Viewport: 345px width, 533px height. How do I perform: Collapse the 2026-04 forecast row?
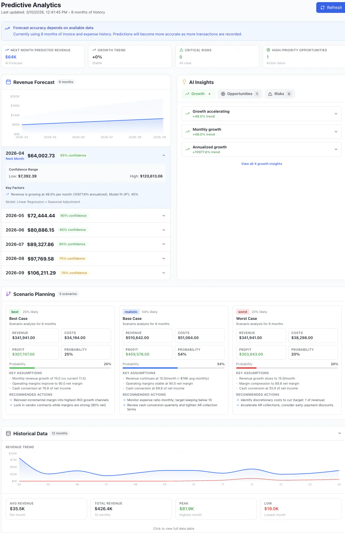point(164,155)
